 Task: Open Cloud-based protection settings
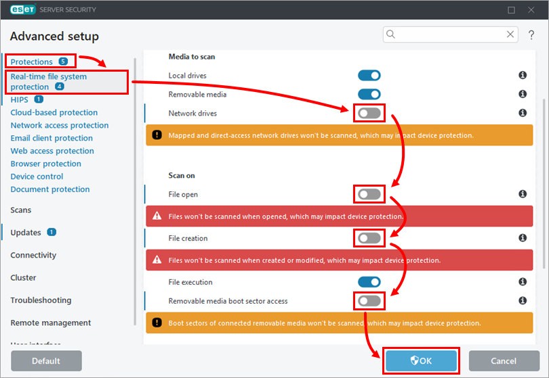54,113
